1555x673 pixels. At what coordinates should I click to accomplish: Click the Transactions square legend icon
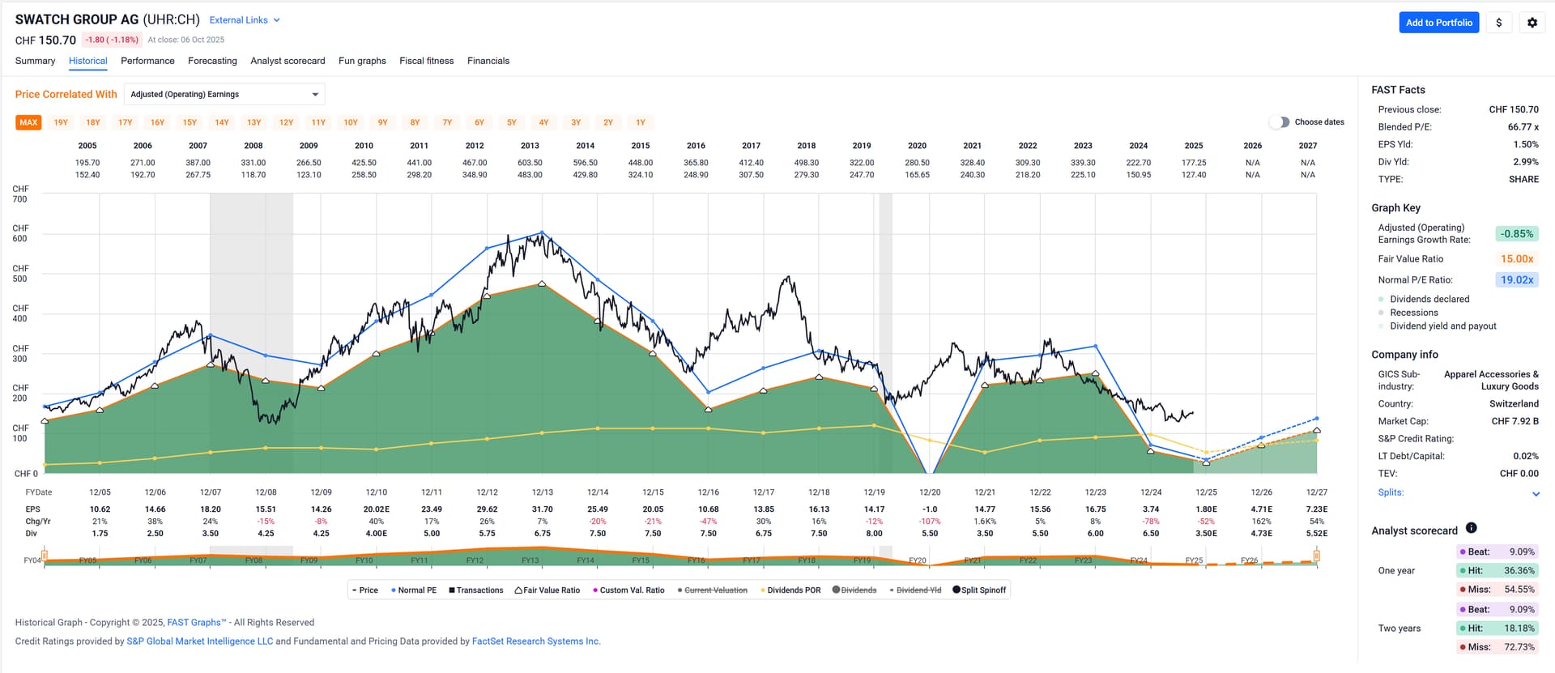[451, 590]
